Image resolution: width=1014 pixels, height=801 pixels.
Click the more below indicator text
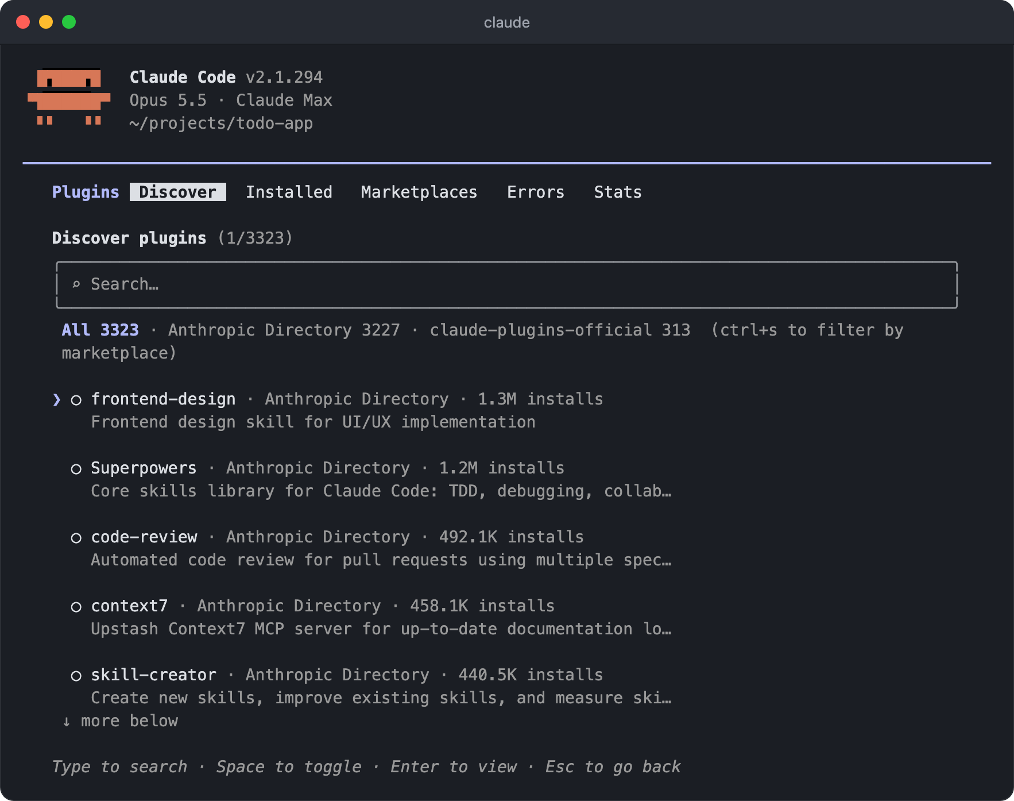pos(129,721)
